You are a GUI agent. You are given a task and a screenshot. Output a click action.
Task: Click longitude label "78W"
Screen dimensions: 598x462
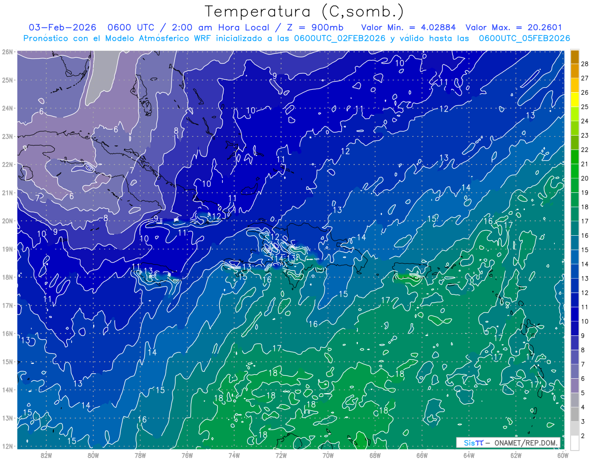pos(140,455)
